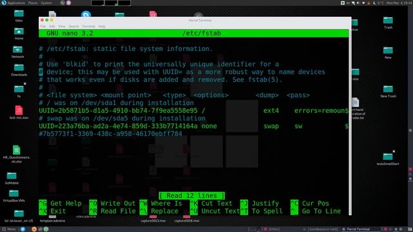Click the ^W Where Is shortcut label
Image resolution: width=413 pixels, height=232 pixels.
click(161, 204)
